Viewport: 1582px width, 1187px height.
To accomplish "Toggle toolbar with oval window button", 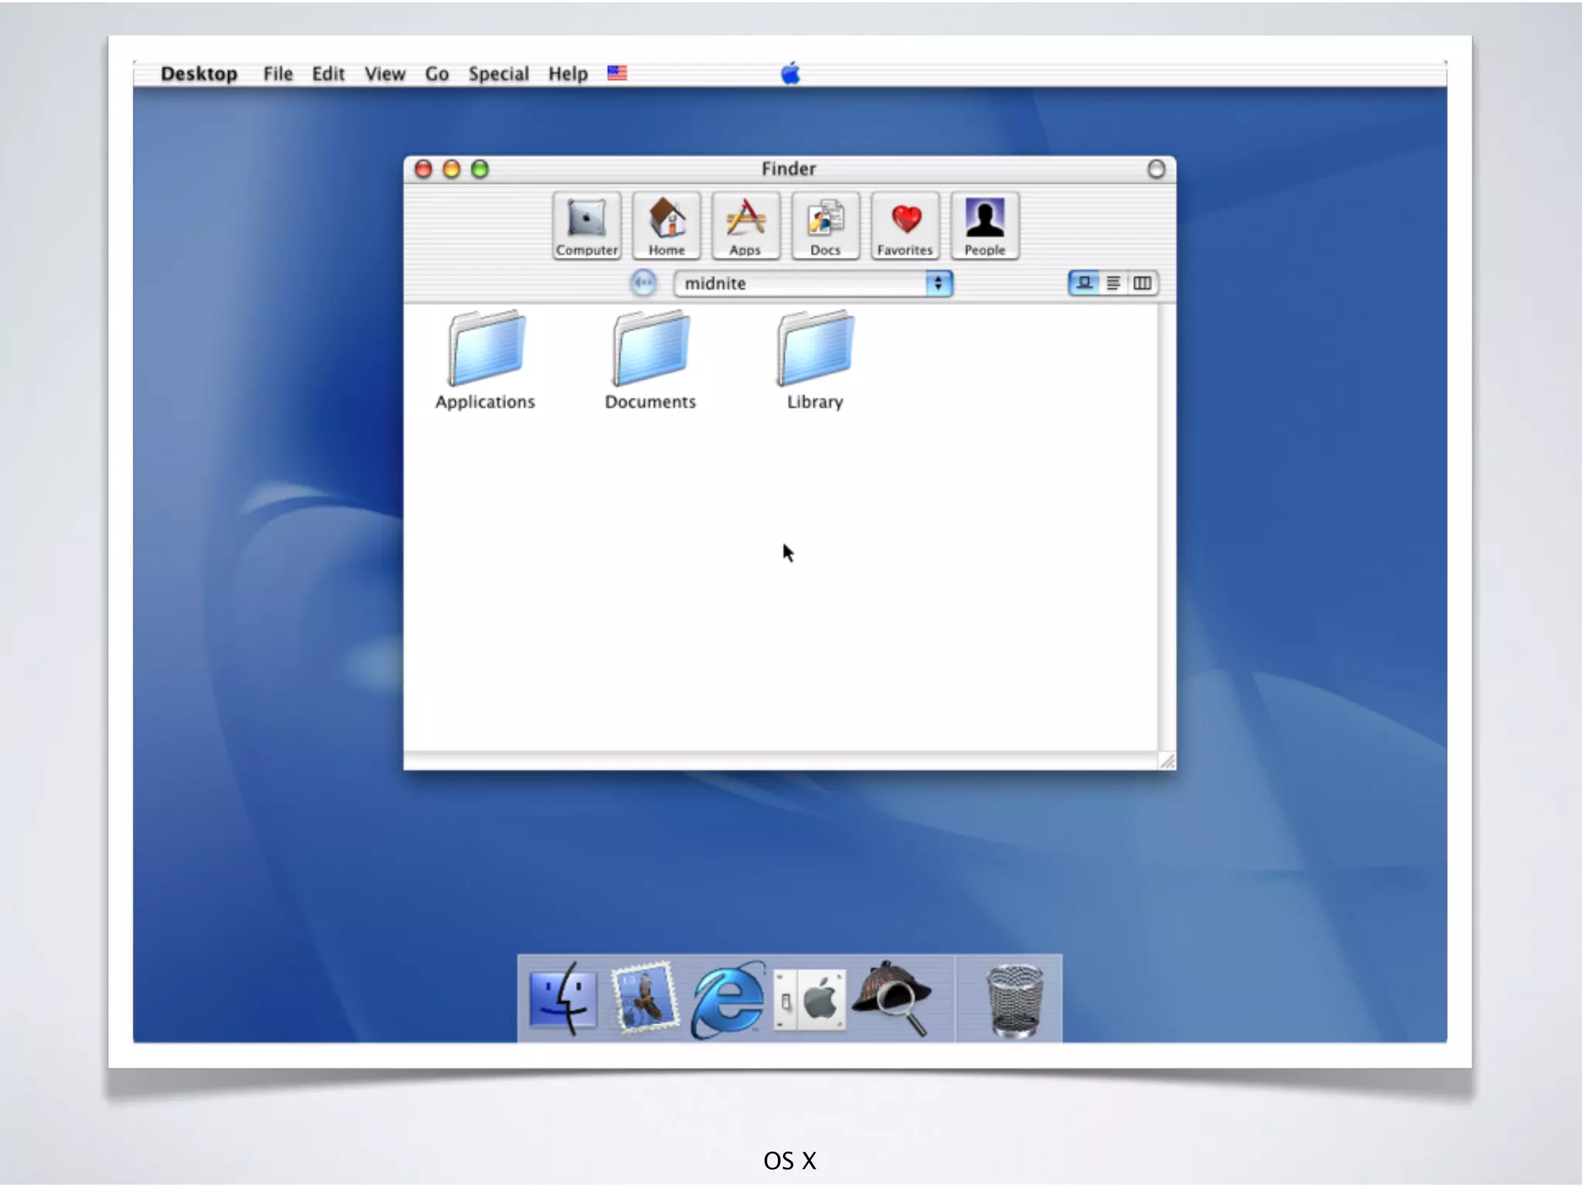I will (1156, 169).
